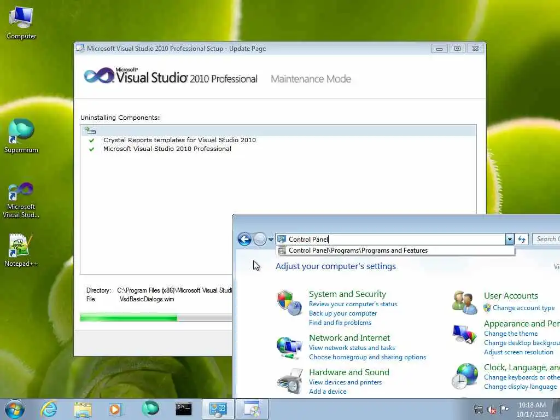
Task: Expand the address bar history dropdown
Action: [x=510, y=240]
